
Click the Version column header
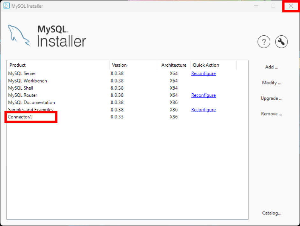pos(119,65)
